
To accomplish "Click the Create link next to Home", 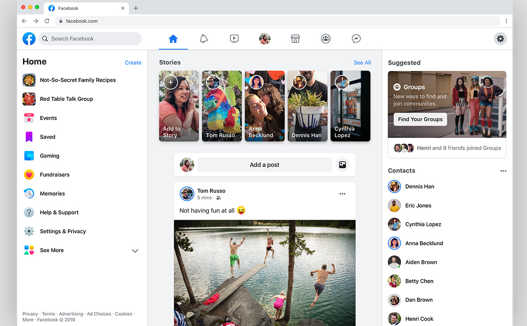I will point(133,63).
